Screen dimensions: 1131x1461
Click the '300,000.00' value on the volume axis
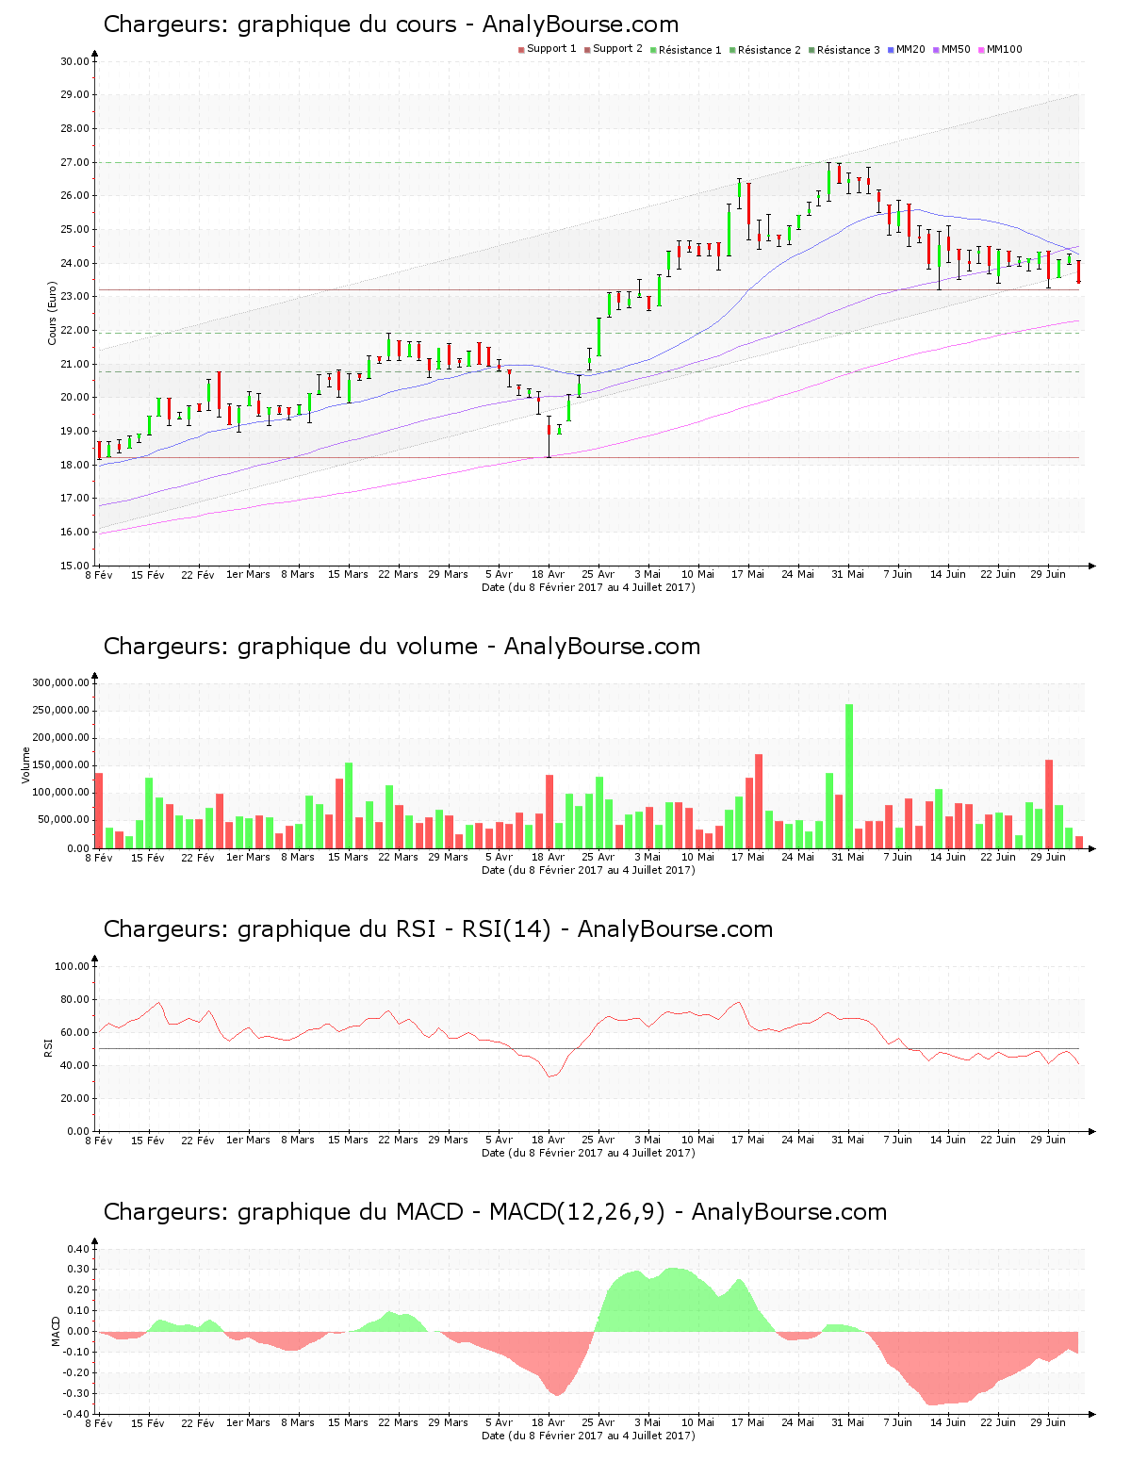point(61,683)
